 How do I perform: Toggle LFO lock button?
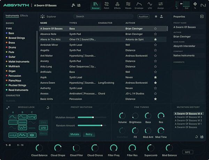pos(43,128)
